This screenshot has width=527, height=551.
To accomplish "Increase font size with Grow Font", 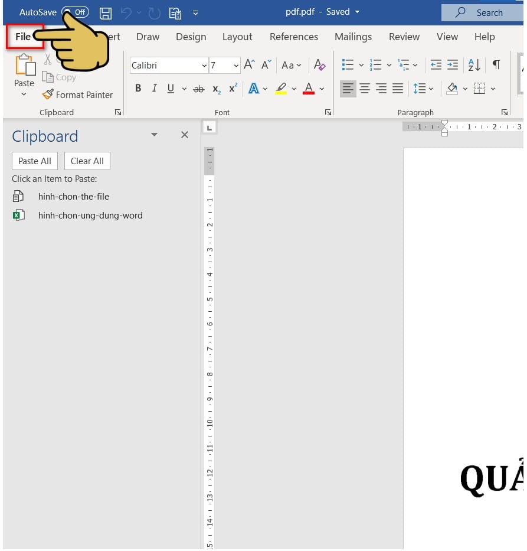I will pos(249,64).
